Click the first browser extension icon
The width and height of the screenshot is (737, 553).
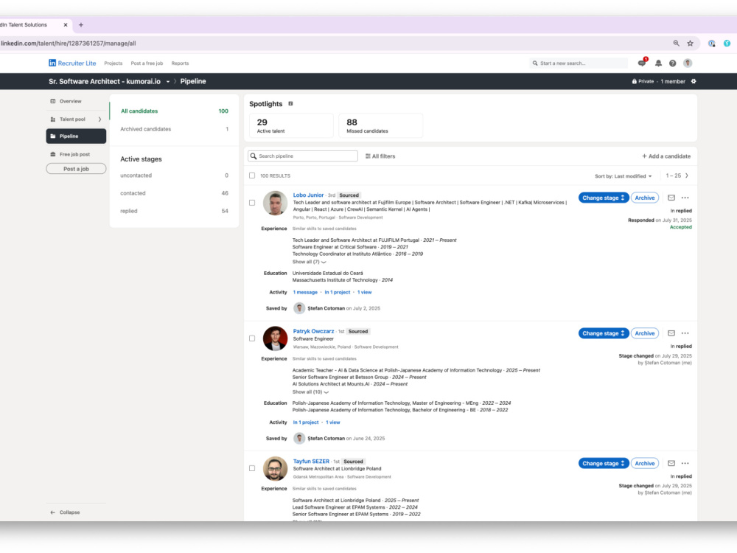coord(712,44)
